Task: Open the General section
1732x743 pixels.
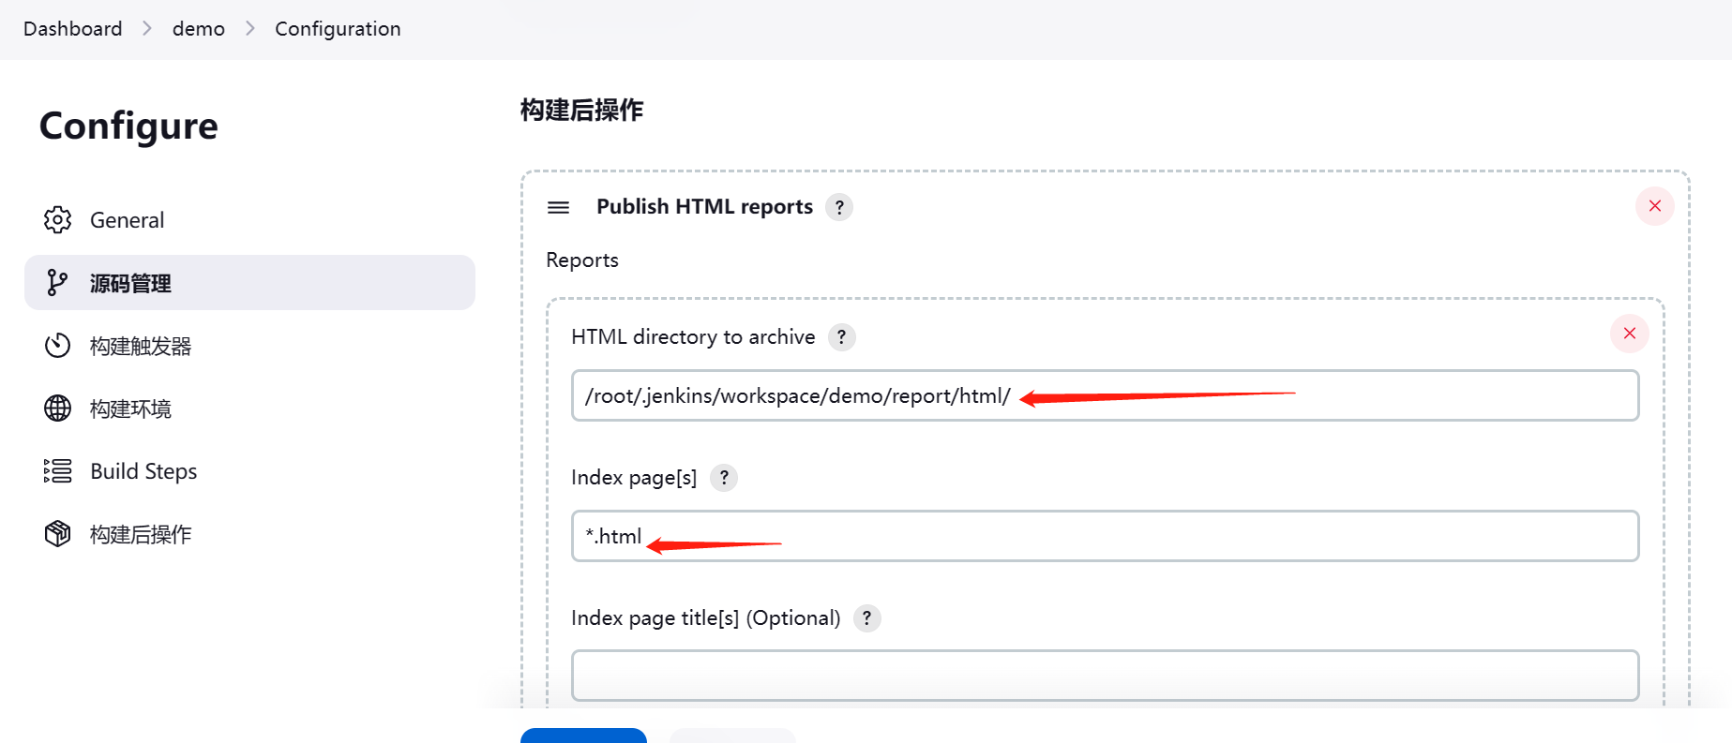Action: click(x=249, y=220)
